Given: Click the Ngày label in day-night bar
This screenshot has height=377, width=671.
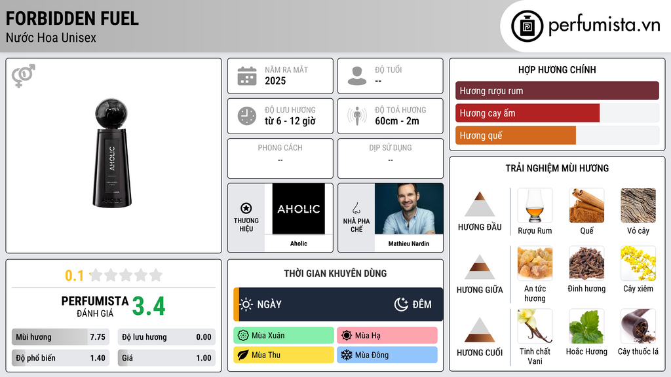Looking at the screenshot, I should click(x=269, y=304).
